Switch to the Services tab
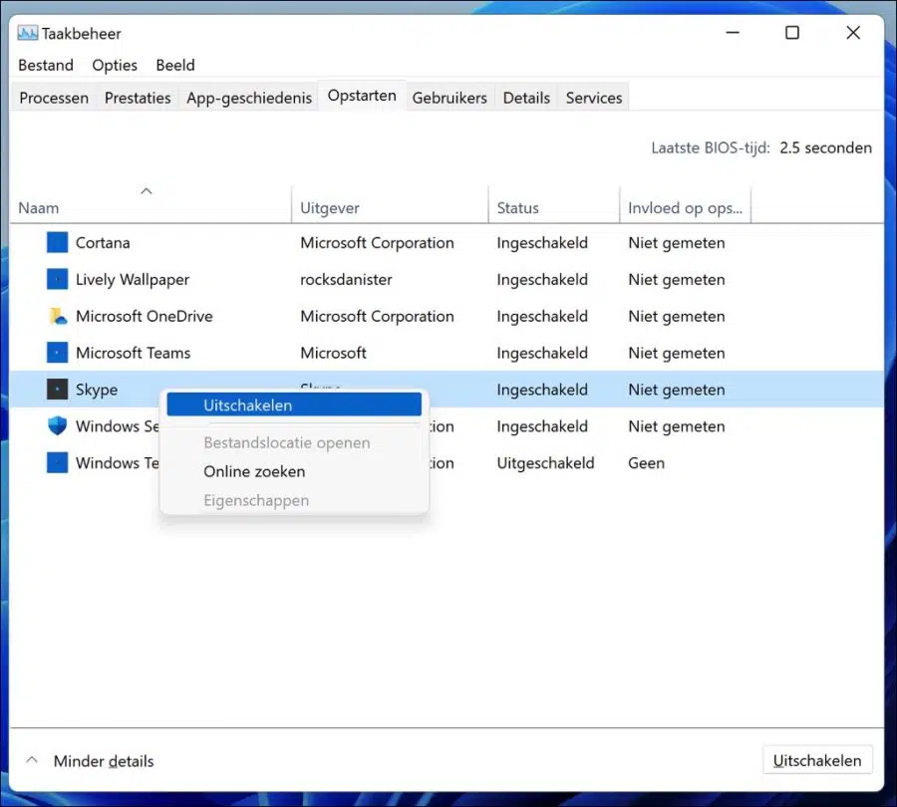 [x=593, y=98]
